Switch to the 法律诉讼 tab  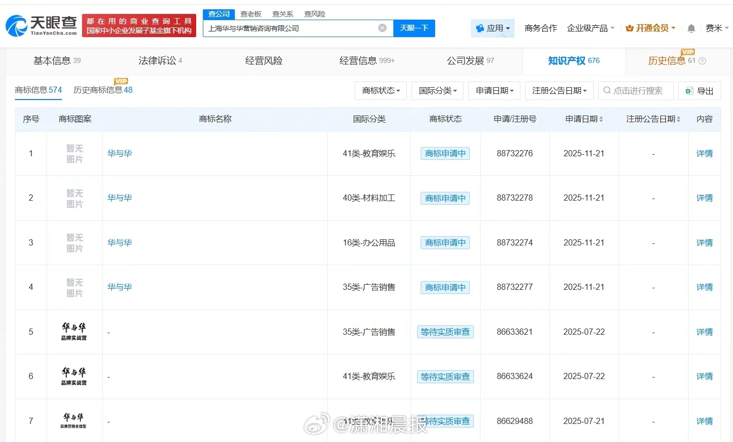(x=160, y=61)
